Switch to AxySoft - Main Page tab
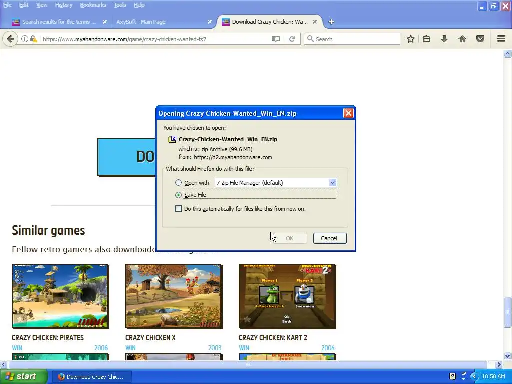 [163, 22]
